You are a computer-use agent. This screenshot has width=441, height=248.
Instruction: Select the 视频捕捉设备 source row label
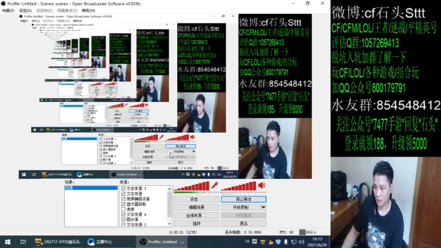[x=138, y=199]
